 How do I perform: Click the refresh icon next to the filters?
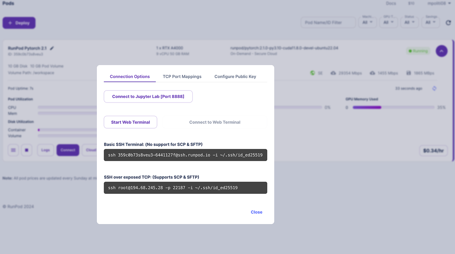point(448,22)
